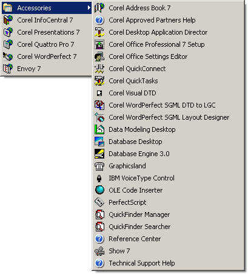Select QuickFinder Manager entry
The width and height of the screenshot is (248, 274).
pos(168,214)
